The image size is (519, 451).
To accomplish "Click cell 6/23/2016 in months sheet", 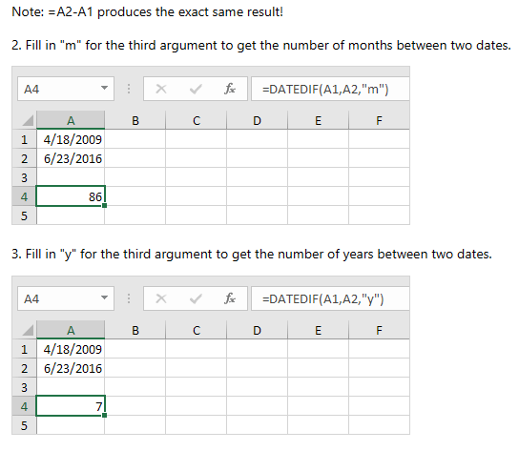I will click(71, 158).
